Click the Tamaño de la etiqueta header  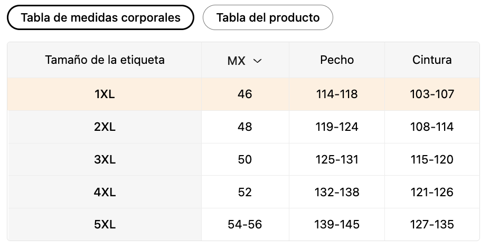[105, 60]
